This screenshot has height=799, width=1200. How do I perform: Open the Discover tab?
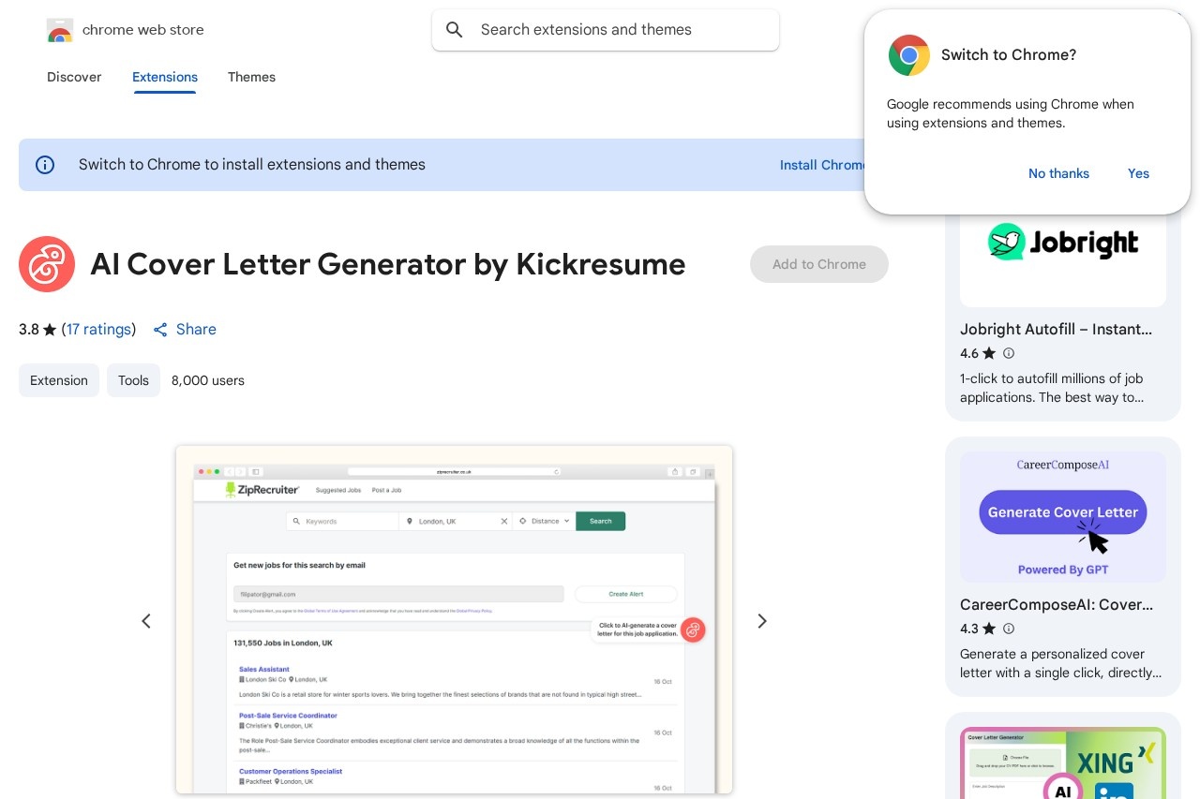point(74,77)
